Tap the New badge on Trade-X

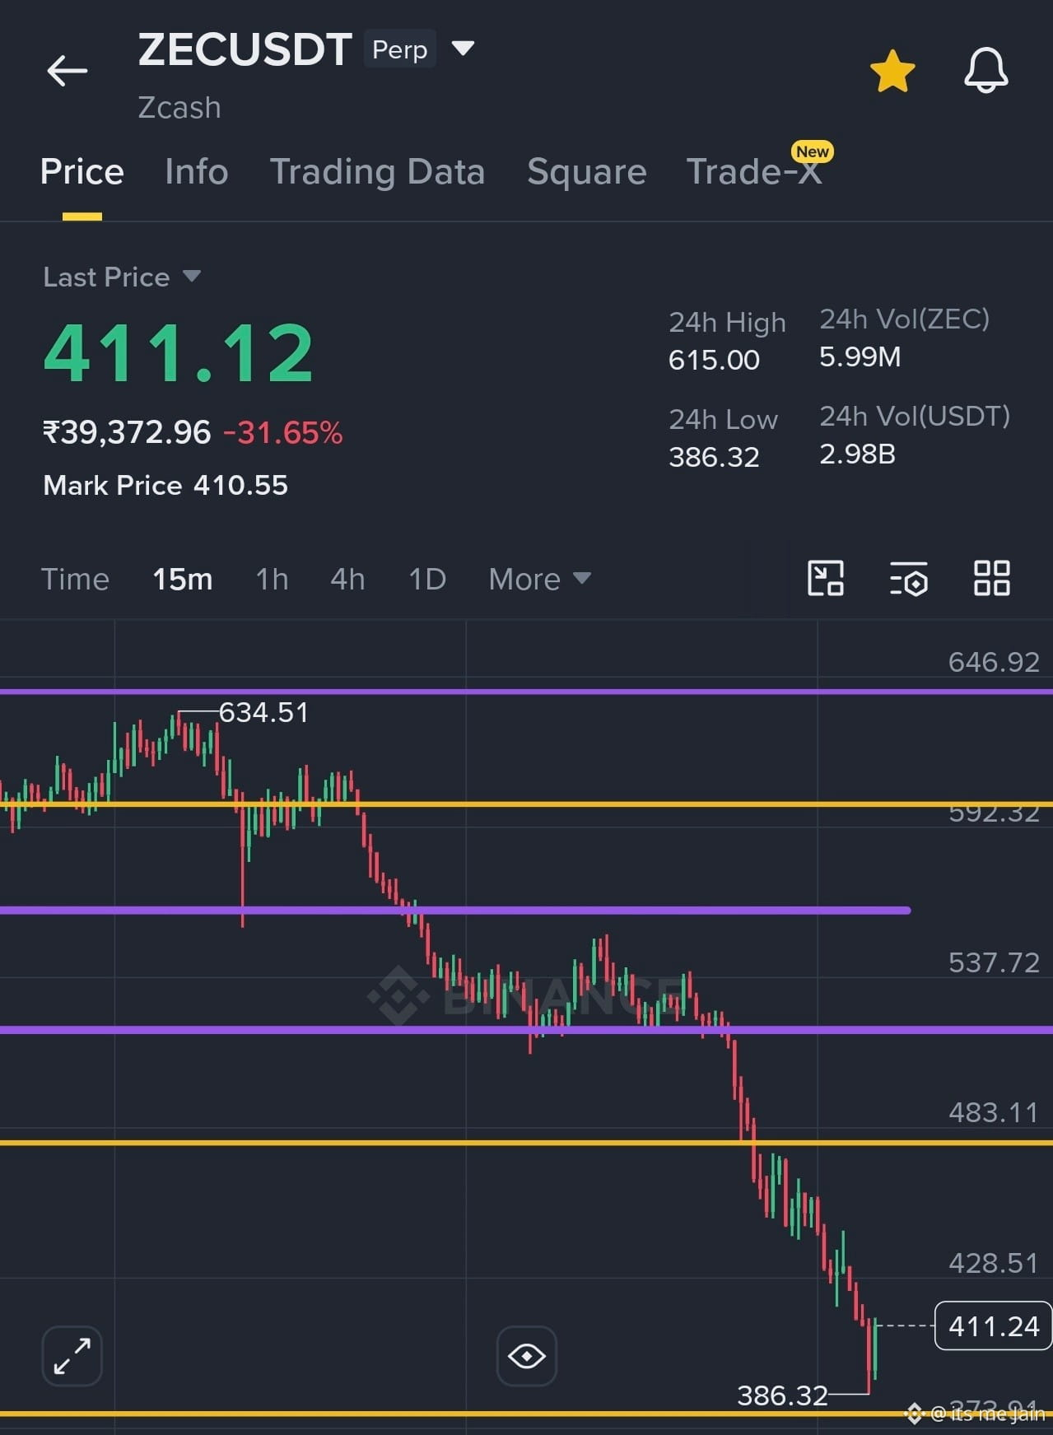[813, 151]
